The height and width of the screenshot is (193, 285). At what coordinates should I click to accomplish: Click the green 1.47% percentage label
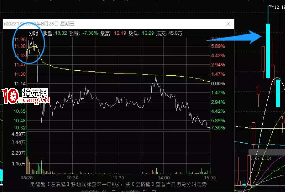click(x=218, y=93)
